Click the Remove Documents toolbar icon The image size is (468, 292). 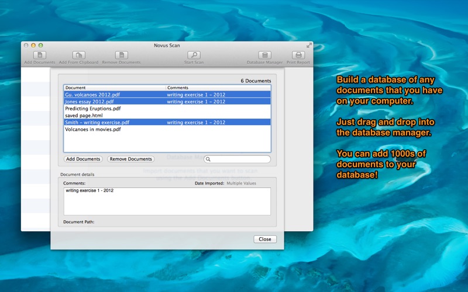click(x=121, y=55)
